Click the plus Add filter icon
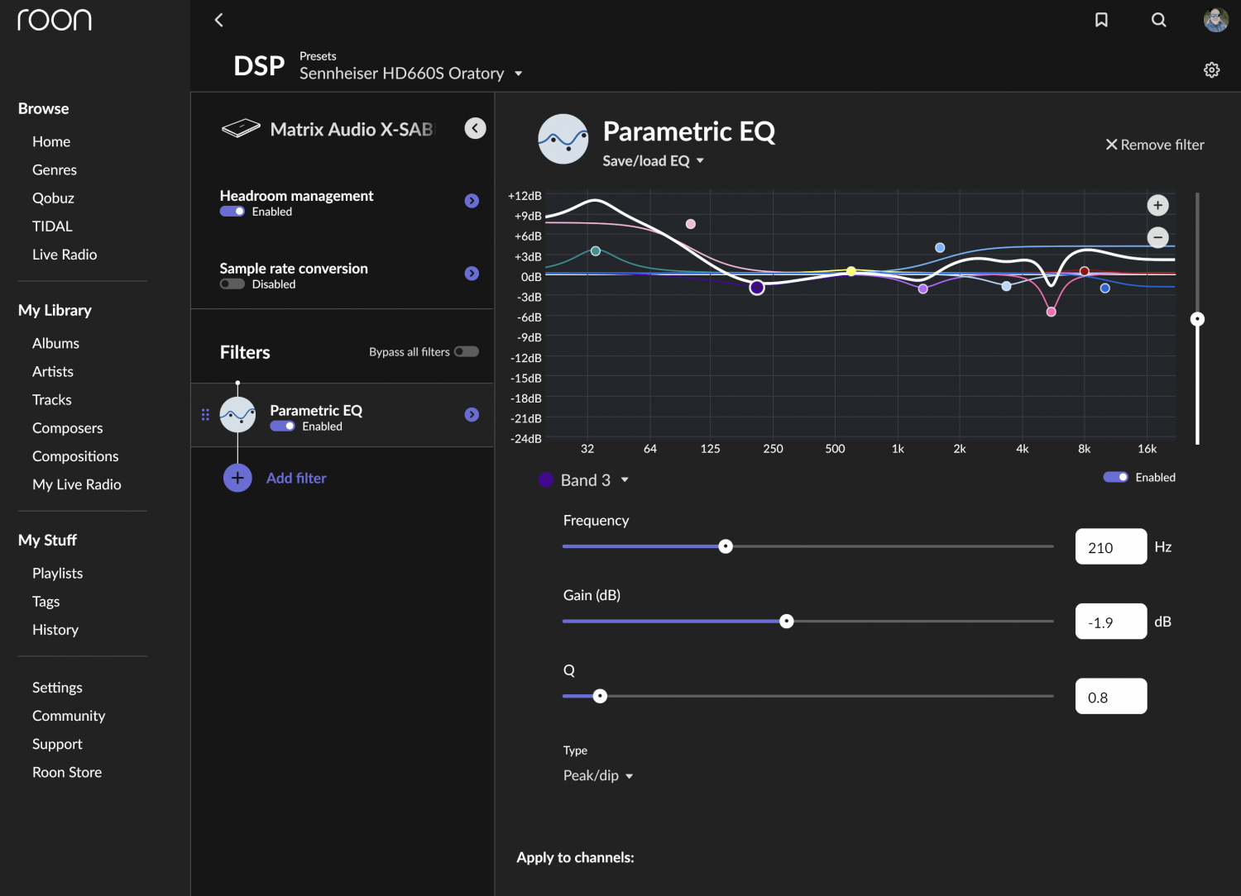Screen dimensions: 1241x896 click(237, 478)
